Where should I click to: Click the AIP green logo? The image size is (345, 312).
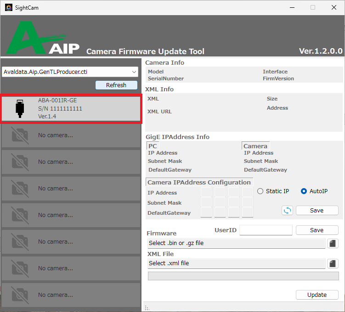pyautogui.click(x=42, y=38)
